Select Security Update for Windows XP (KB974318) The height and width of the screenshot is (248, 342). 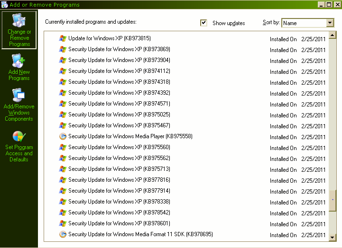(119, 82)
